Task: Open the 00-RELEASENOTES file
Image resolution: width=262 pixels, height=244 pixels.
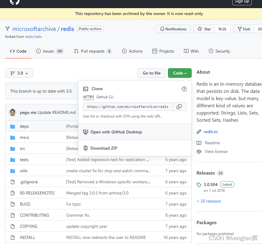Action: click(x=37, y=193)
